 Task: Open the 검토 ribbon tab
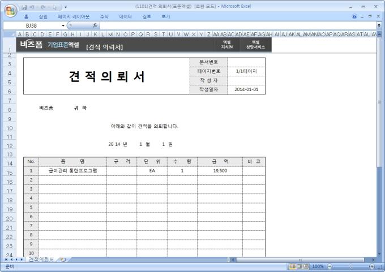click(x=147, y=16)
